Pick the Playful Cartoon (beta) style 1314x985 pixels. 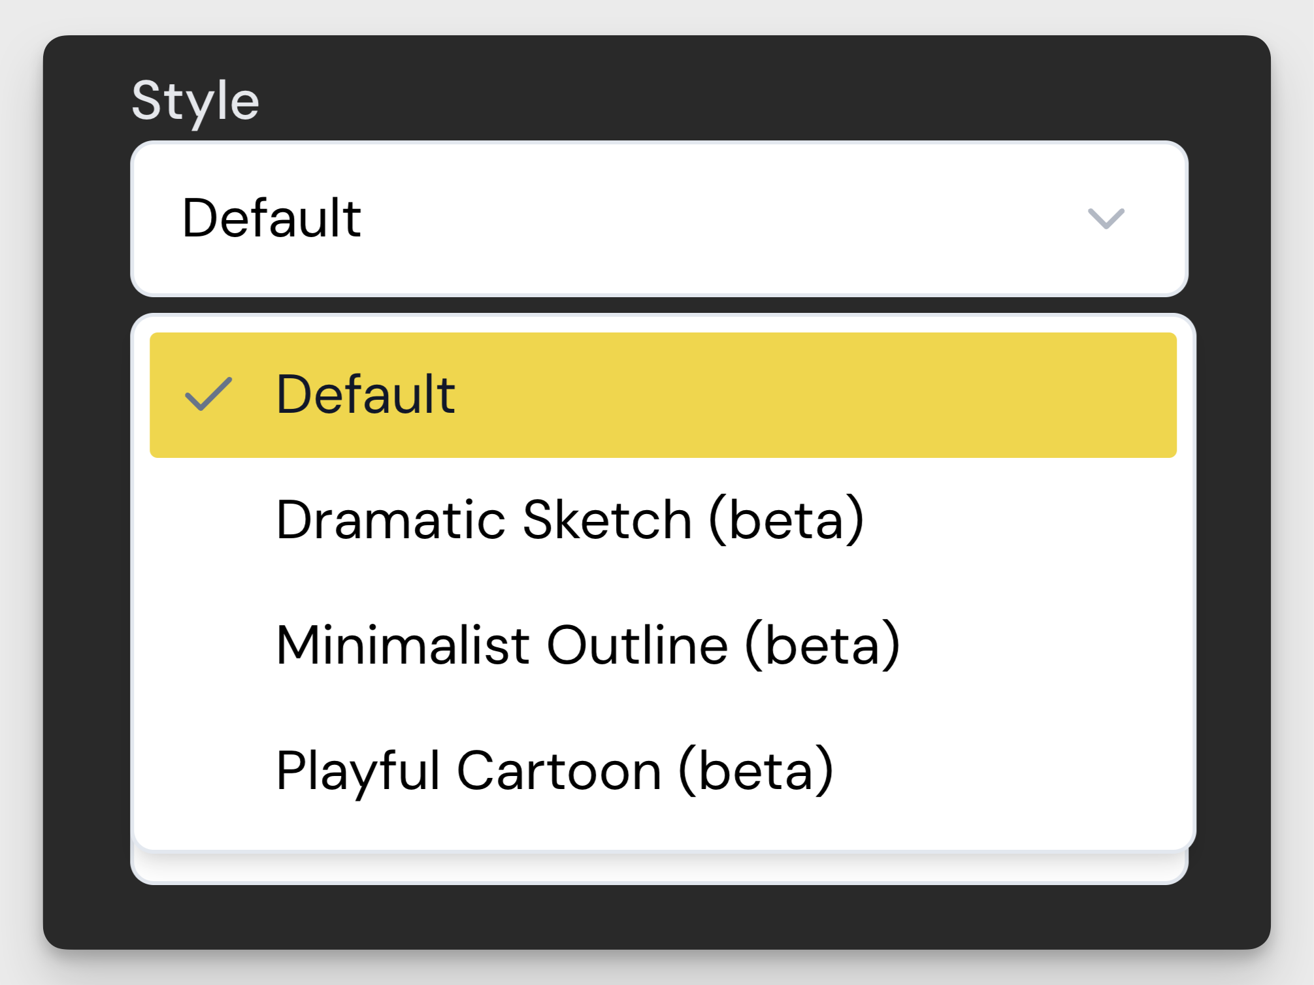(x=554, y=771)
